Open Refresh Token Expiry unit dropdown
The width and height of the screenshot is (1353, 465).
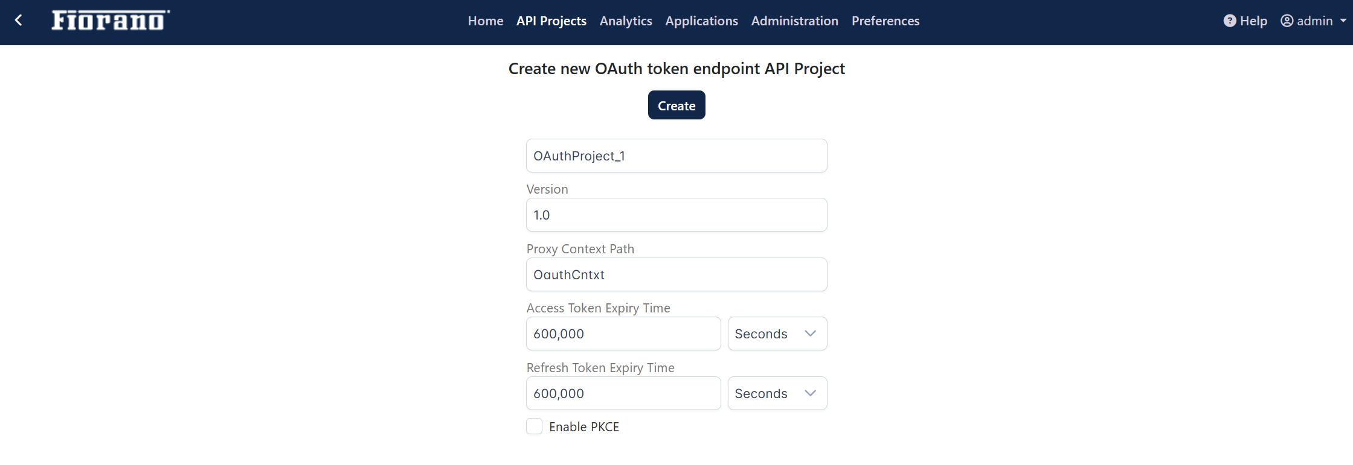[777, 393]
